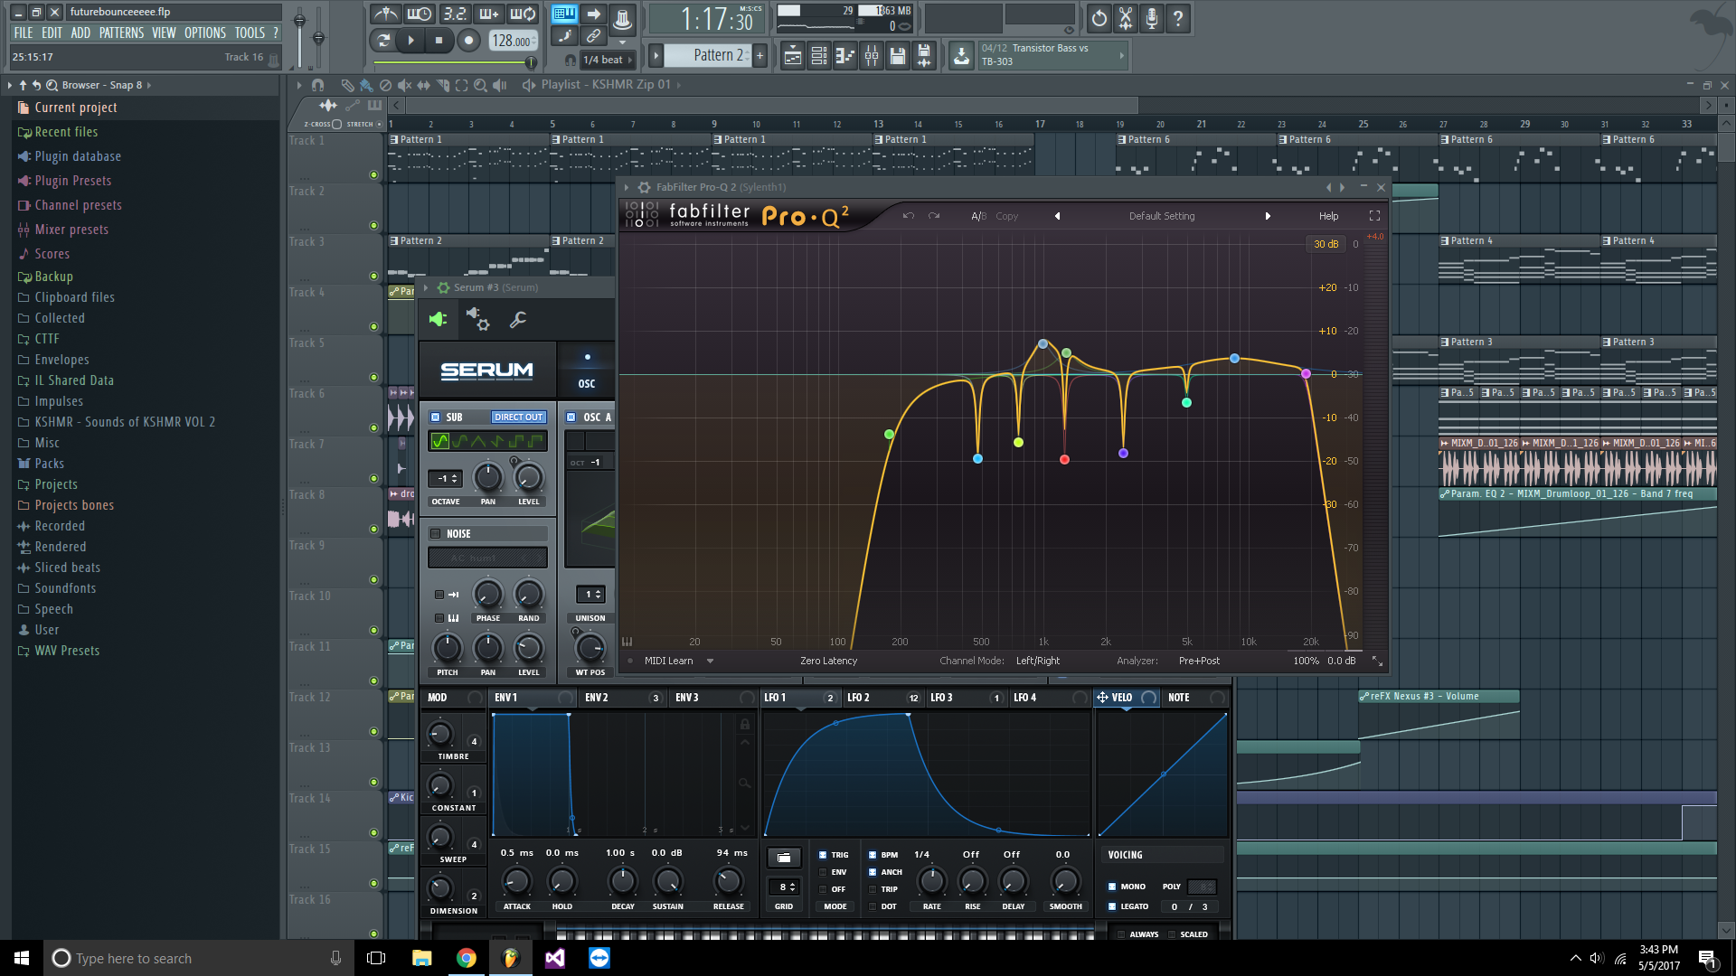1736x976 pixels.
Task: Select the typing keyboard to piano icon
Action: coord(564,14)
